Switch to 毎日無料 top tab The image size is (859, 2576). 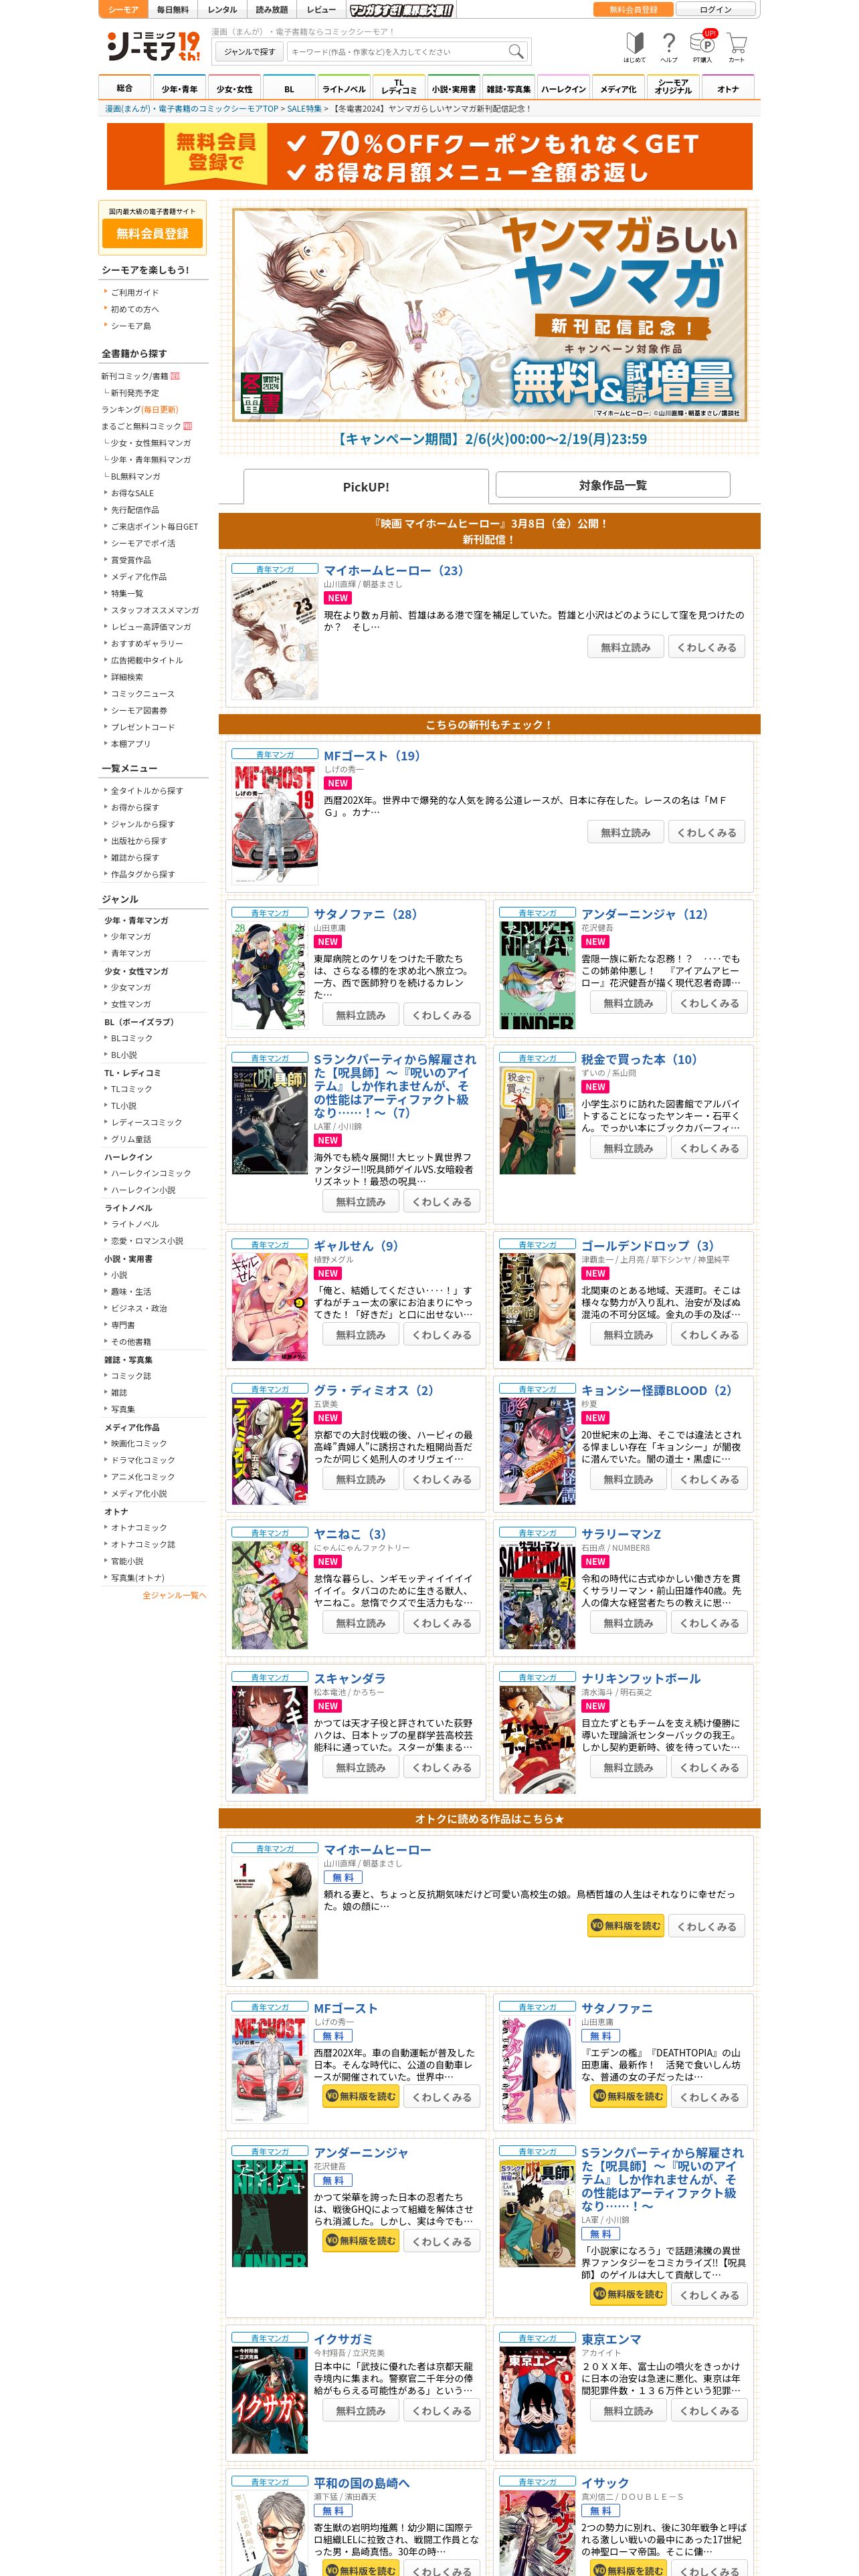[x=172, y=10]
